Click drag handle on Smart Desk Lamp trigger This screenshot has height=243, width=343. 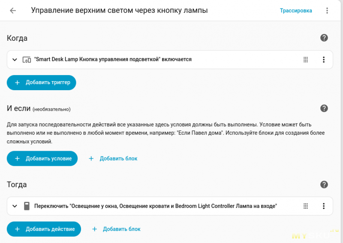click(306, 60)
